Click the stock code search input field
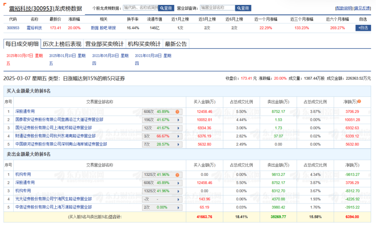Image resolution: width=376 pixels, height=226 pixels. pos(140,8)
